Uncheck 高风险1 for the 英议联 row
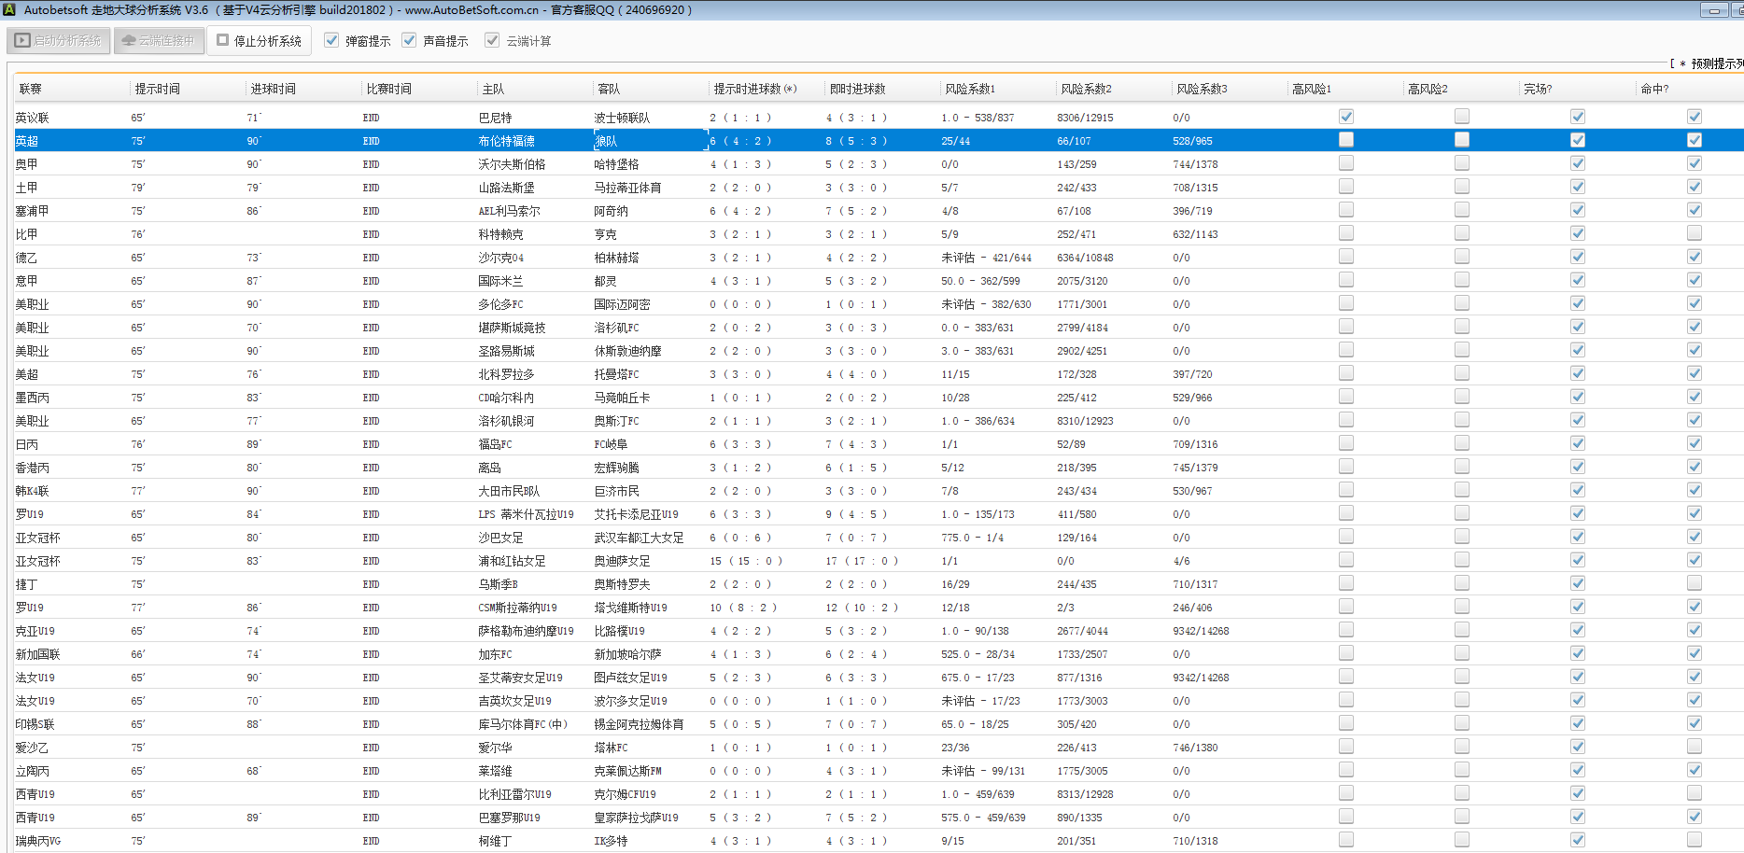This screenshot has width=1744, height=853. click(x=1345, y=117)
